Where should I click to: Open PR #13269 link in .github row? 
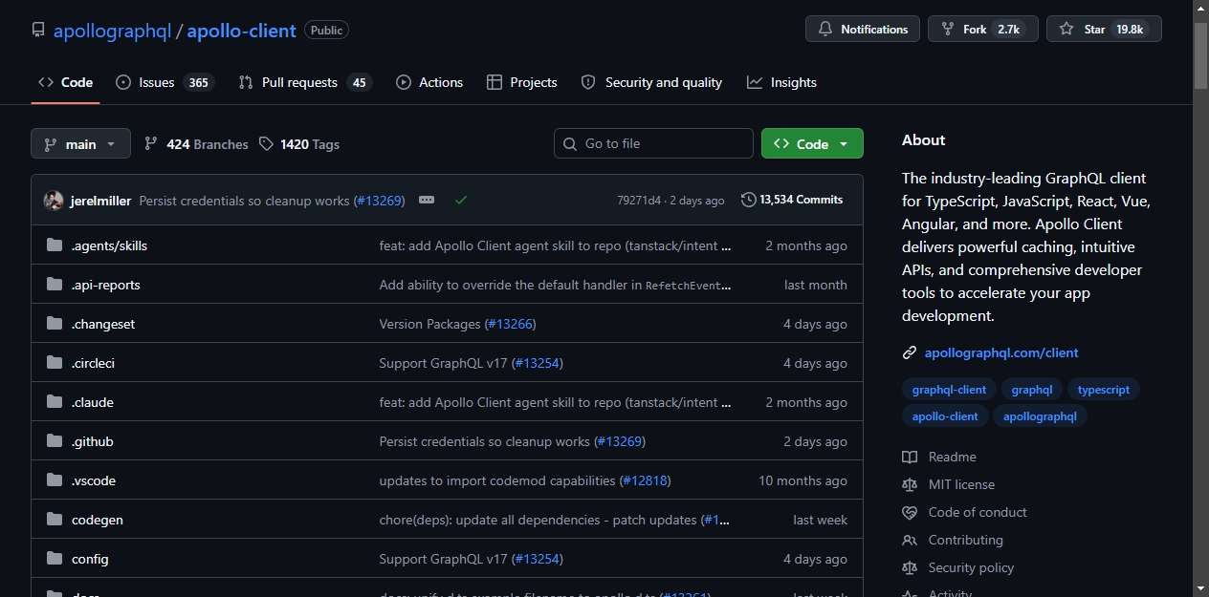620,441
